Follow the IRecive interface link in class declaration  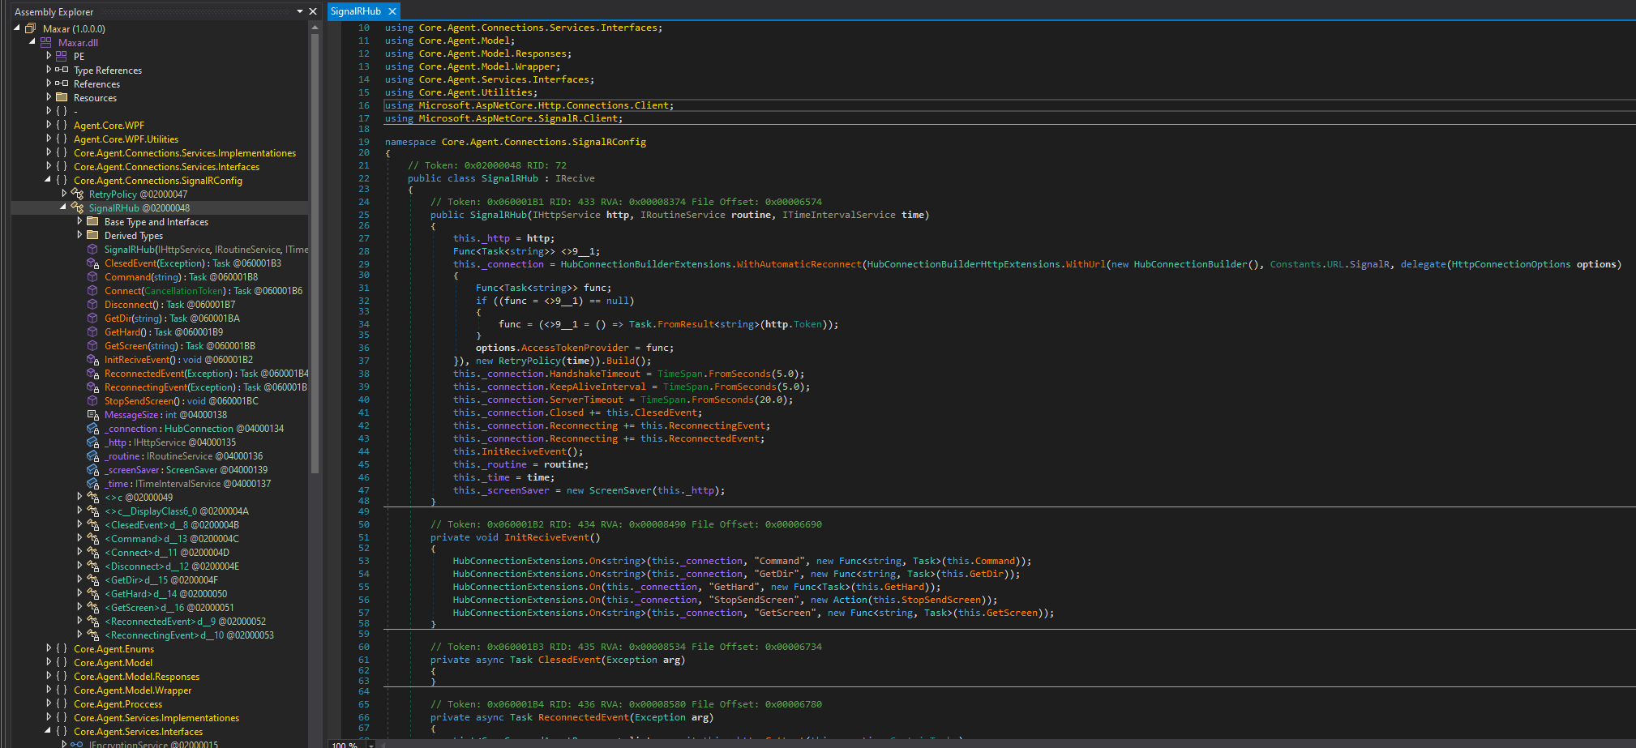coord(575,178)
